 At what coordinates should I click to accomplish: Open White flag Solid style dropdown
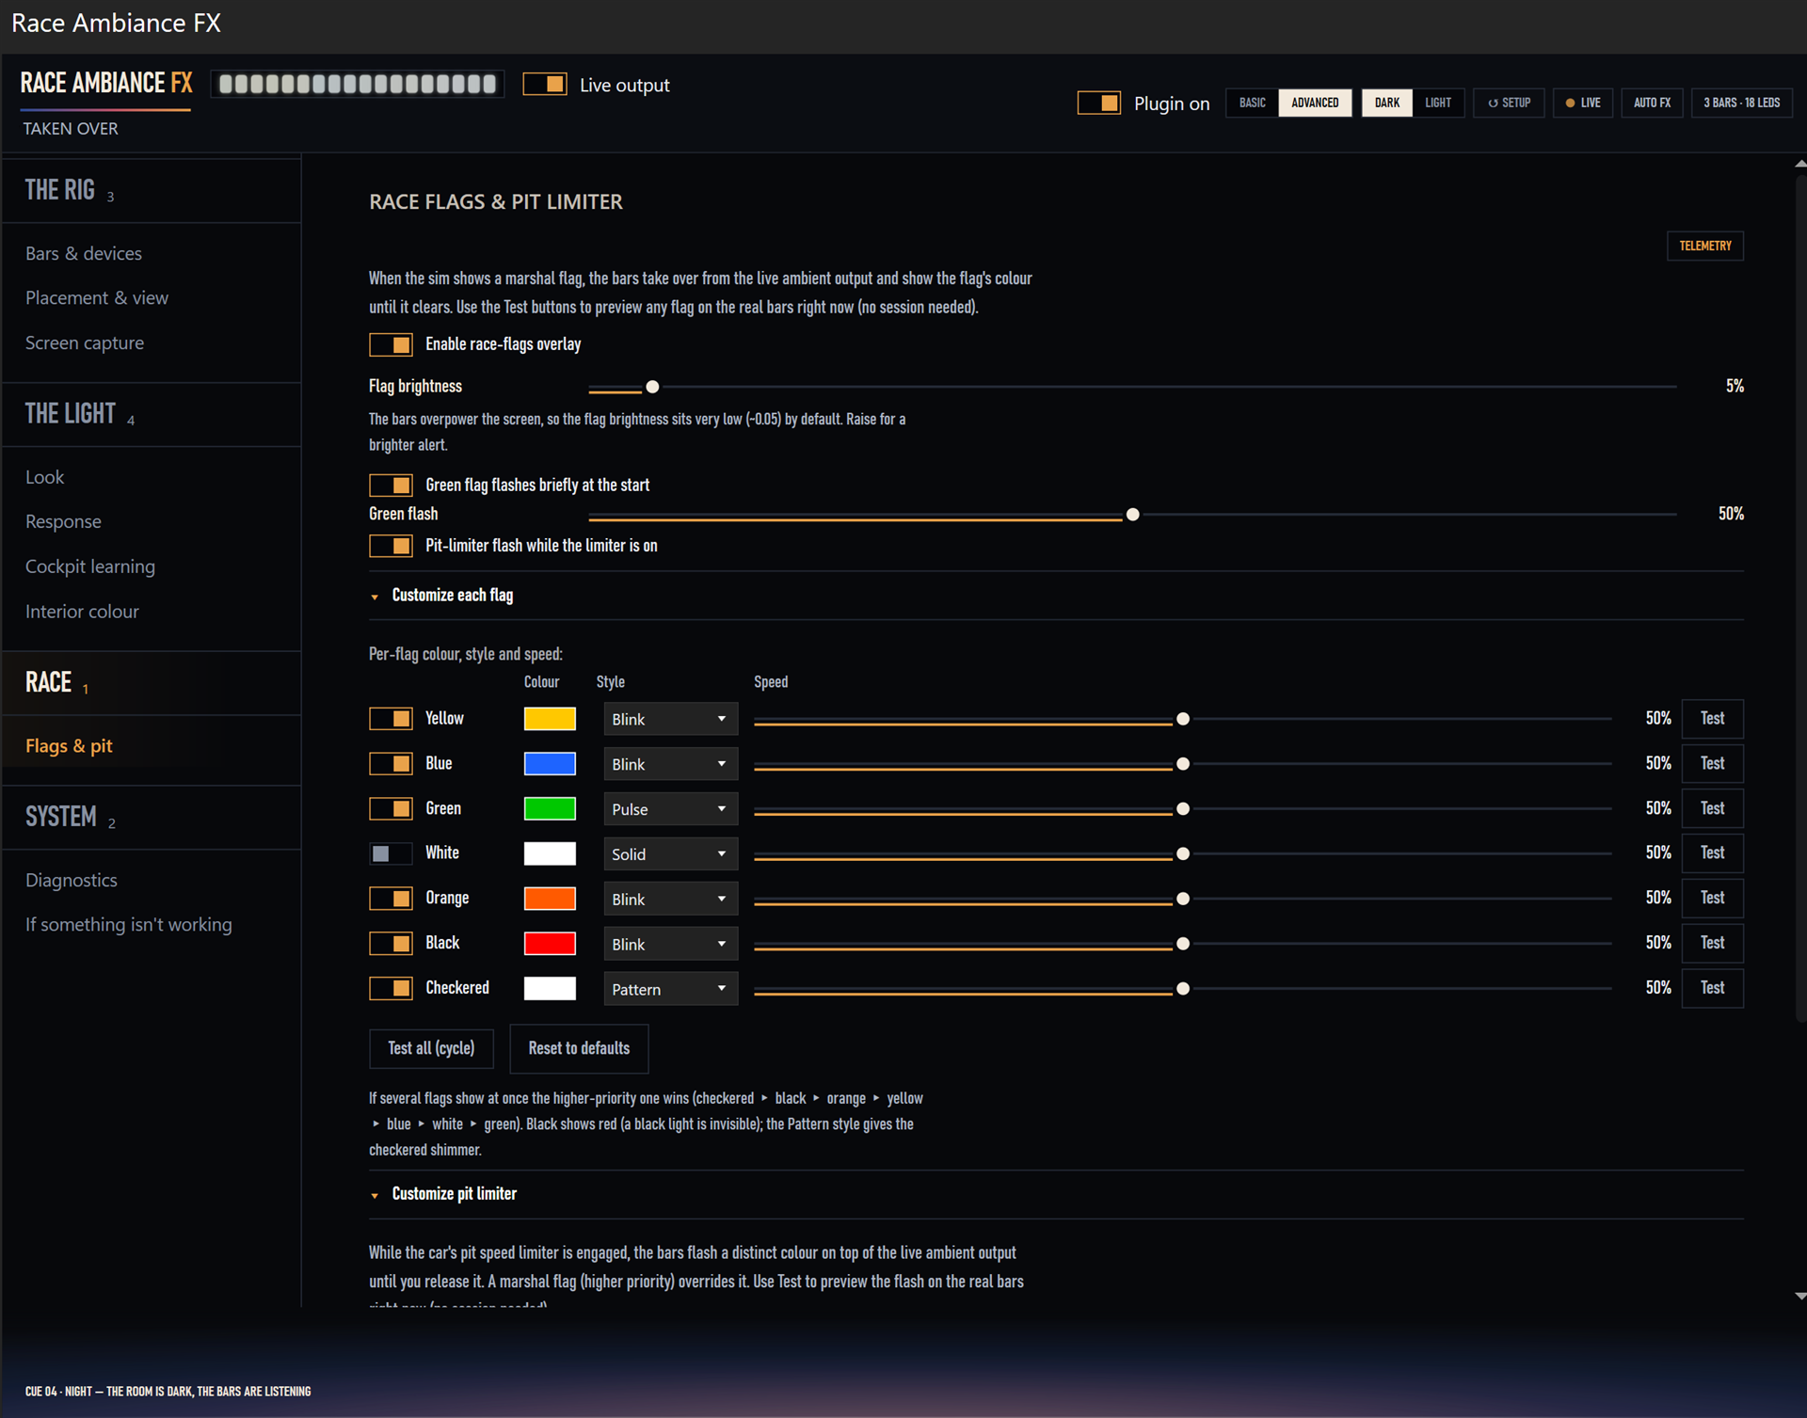click(x=670, y=854)
